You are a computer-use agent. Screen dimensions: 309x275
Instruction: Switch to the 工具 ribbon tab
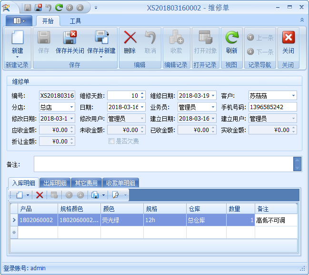[75, 21]
